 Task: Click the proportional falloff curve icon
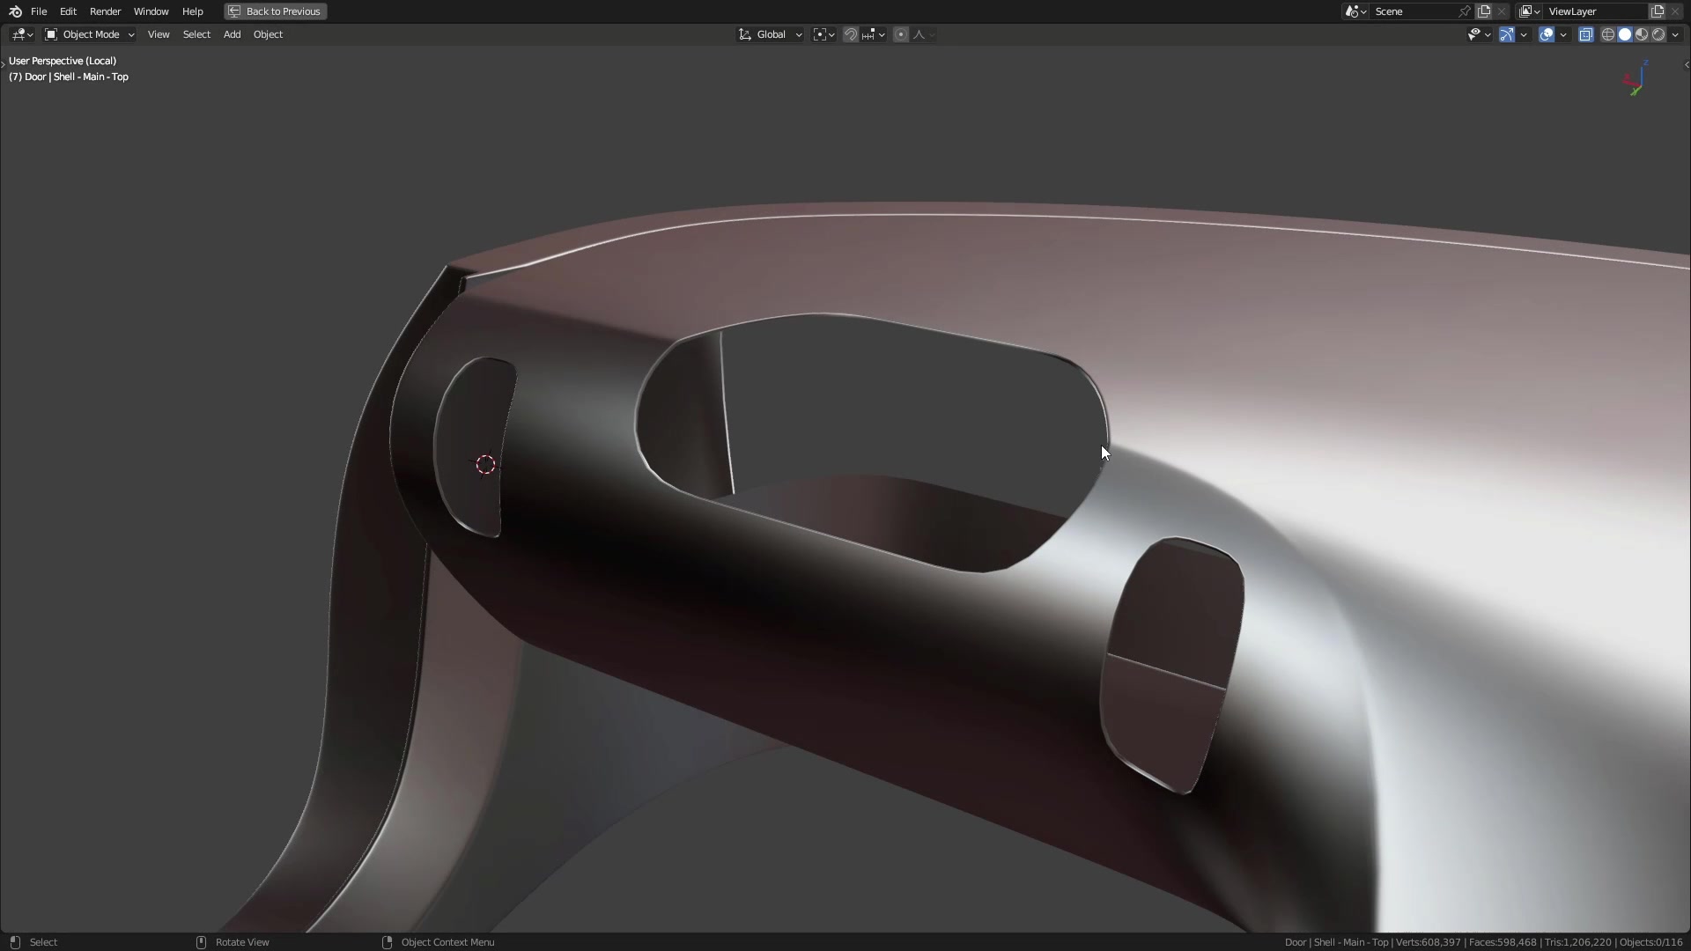click(923, 34)
